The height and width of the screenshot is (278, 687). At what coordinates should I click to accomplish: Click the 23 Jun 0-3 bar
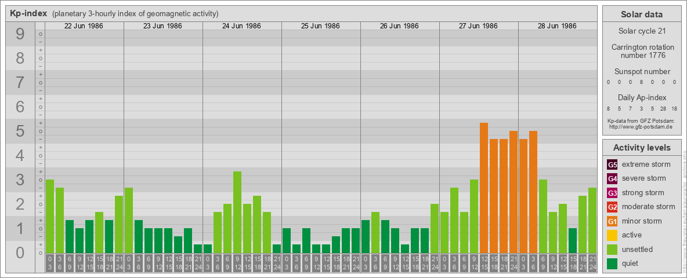click(x=129, y=220)
